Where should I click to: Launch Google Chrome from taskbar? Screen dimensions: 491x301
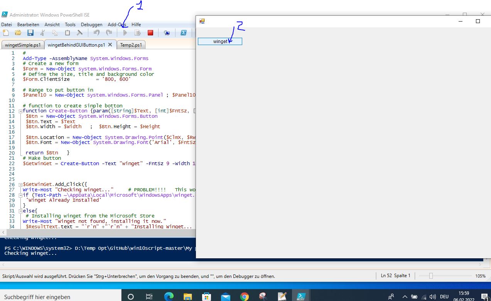(244, 296)
